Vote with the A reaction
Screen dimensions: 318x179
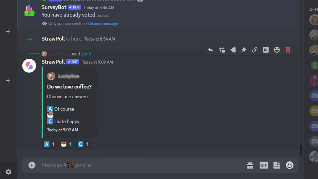[x=49, y=144]
